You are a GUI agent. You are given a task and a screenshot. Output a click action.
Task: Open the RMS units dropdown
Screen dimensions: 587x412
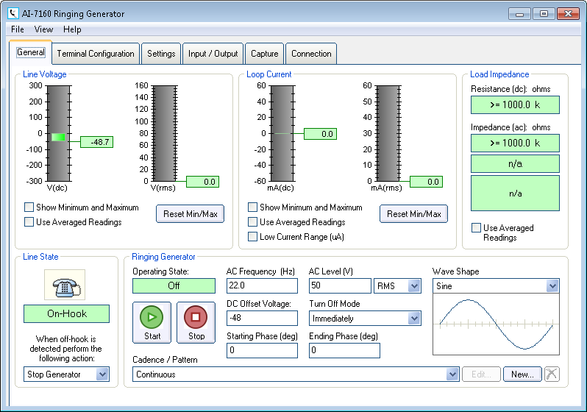click(x=413, y=285)
